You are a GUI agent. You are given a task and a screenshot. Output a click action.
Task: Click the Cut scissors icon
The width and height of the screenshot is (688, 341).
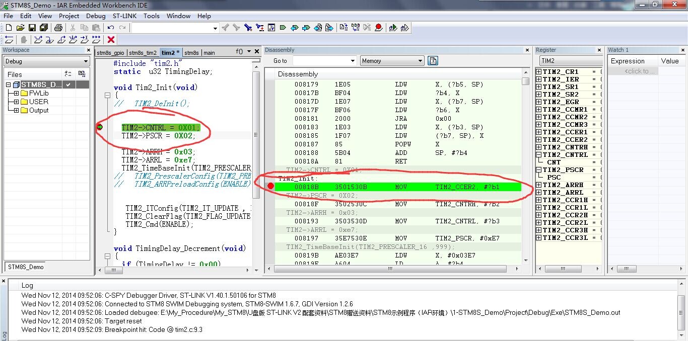pyautogui.click(x=73, y=28)
